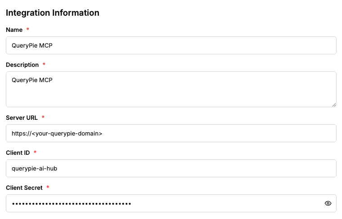Viewport: 342px width, 219px height.
Task: Focus the Description text area
Action: coord(171,89)
